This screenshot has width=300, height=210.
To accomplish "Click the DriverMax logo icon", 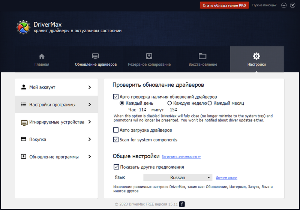I will 24,27.
